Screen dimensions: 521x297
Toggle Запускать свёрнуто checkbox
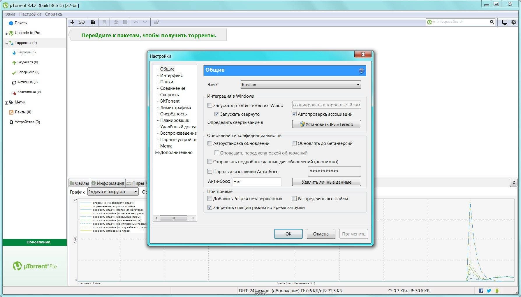coord(217,114)
